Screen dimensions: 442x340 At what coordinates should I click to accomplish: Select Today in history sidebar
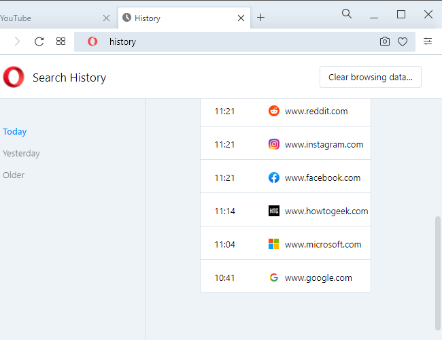pos(15,132)
